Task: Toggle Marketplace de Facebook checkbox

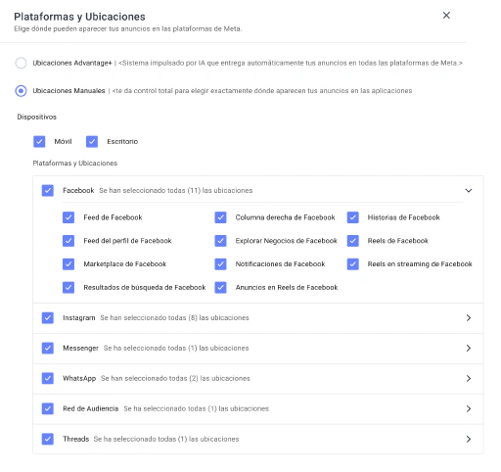Action: [68, 264]
